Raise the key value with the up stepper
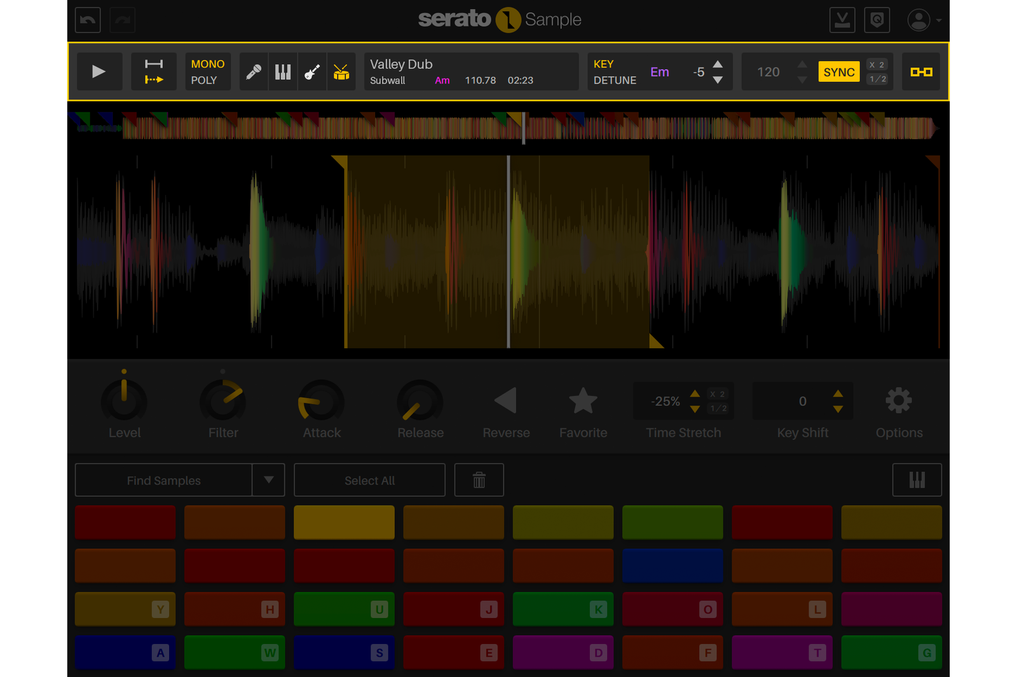This screenshot has width=1017, height=677. [x=718, y=64]
